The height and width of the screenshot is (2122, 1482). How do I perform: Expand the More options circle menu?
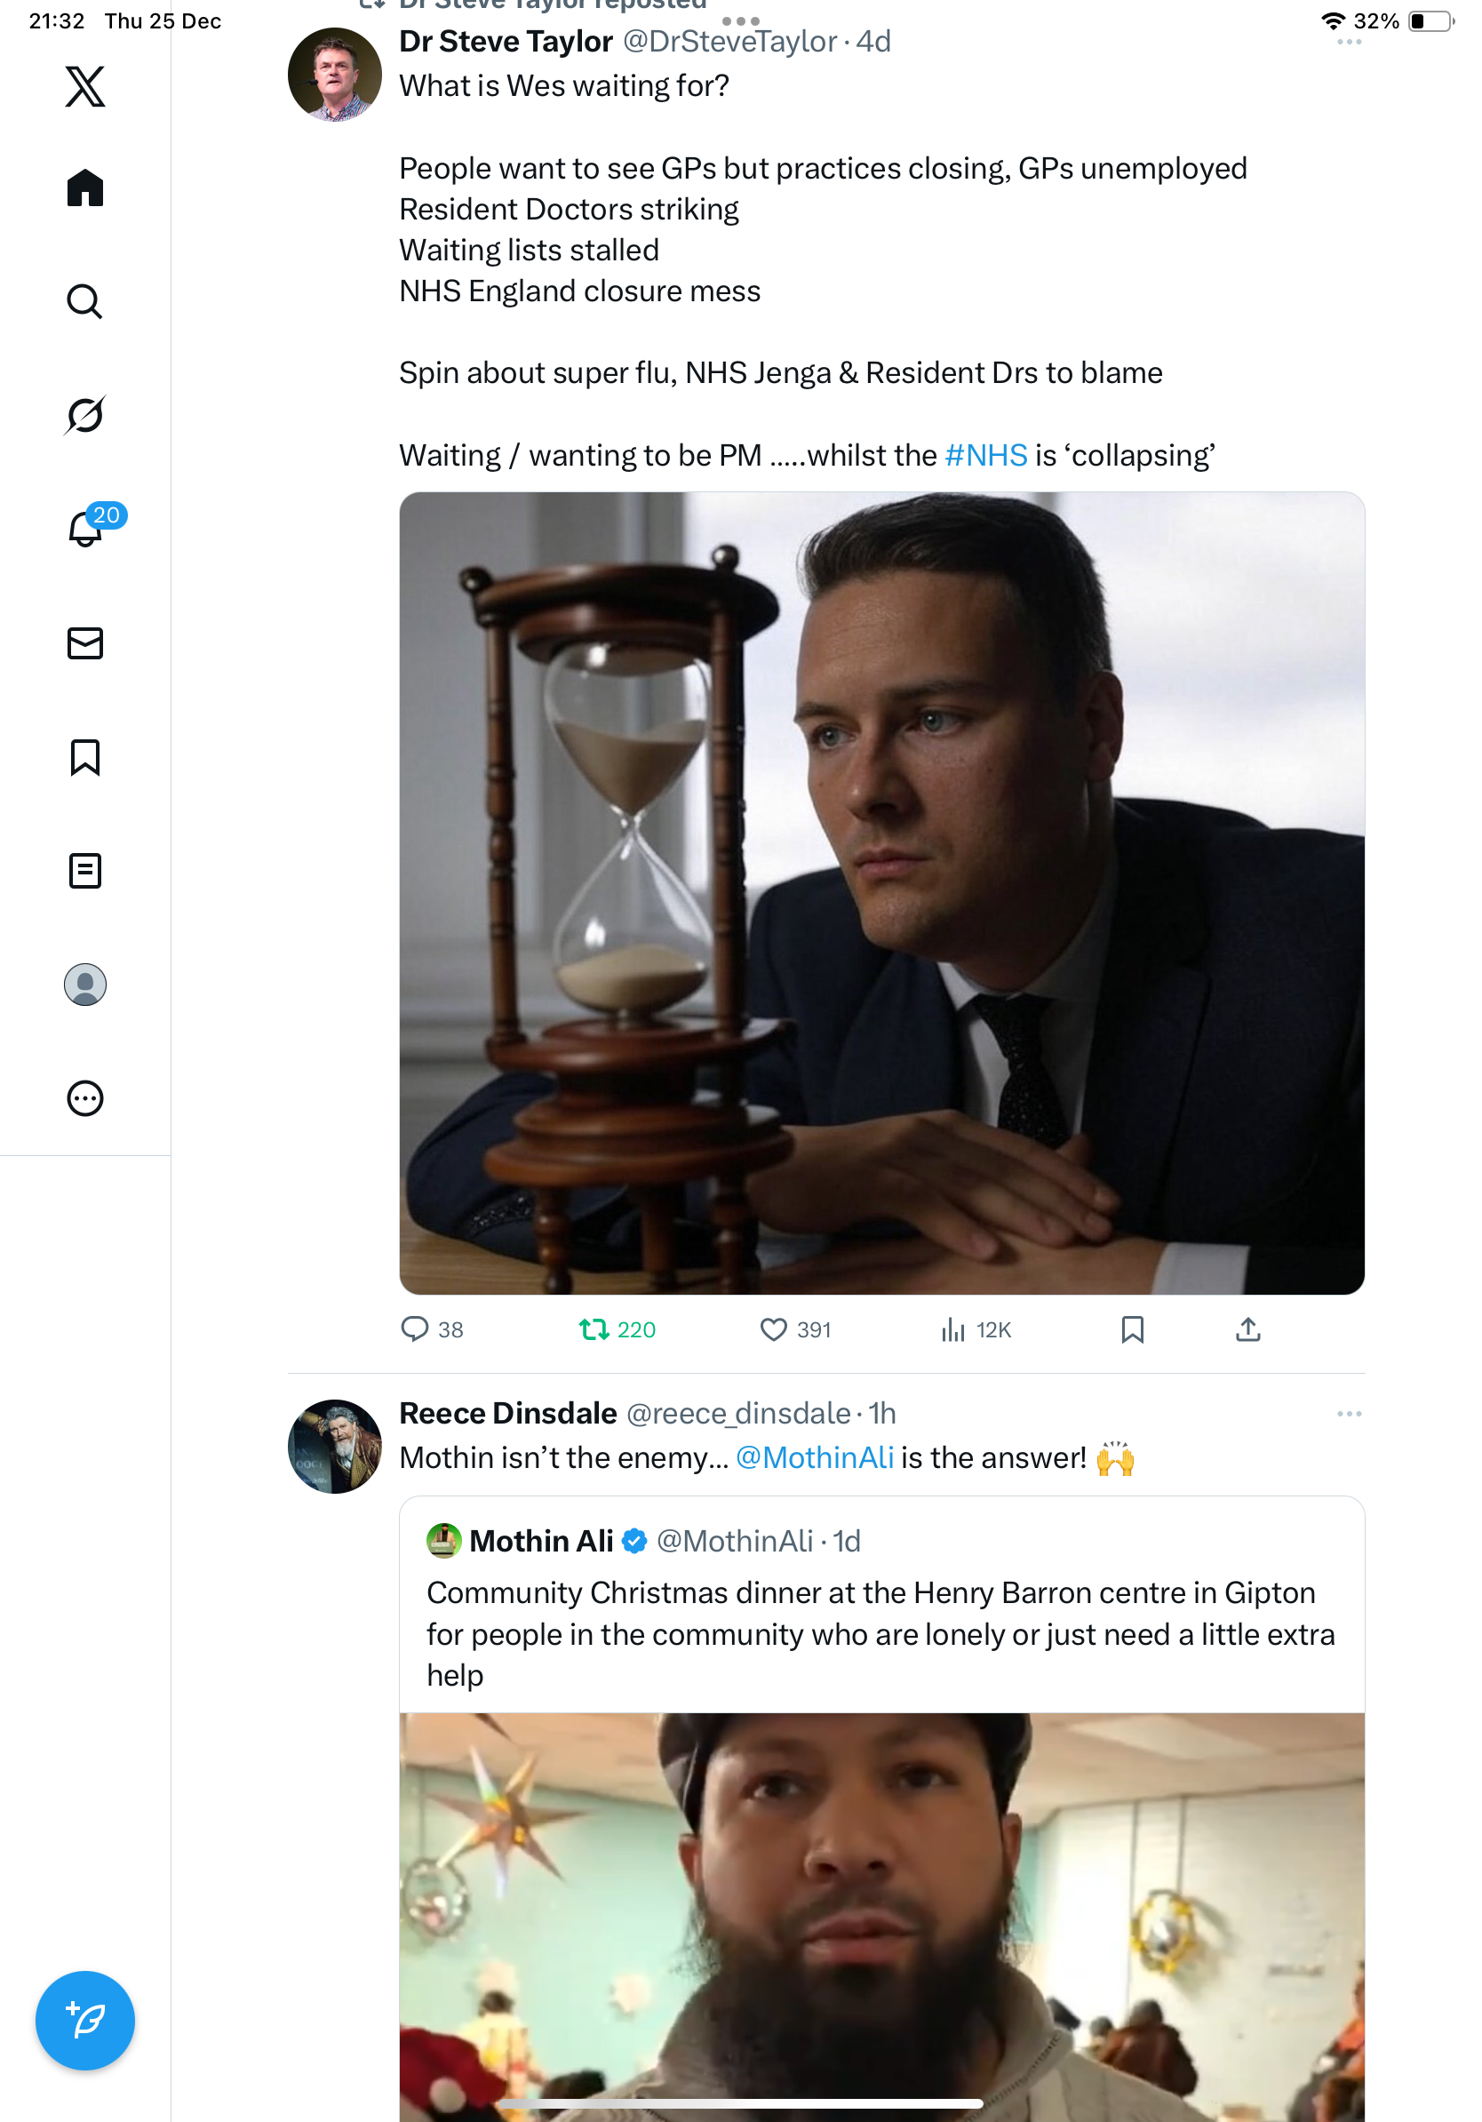tap(85, 1098)
